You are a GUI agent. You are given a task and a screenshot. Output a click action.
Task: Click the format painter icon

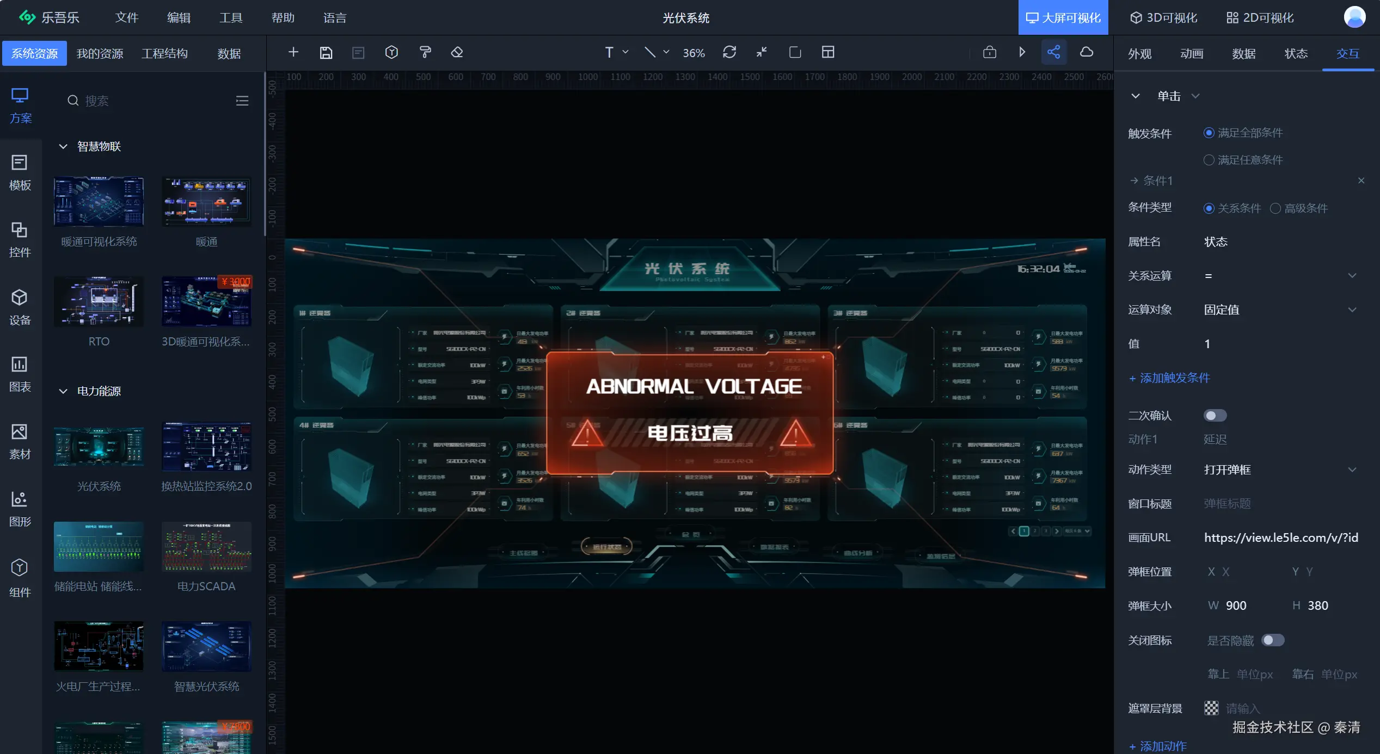coord(425,53)
